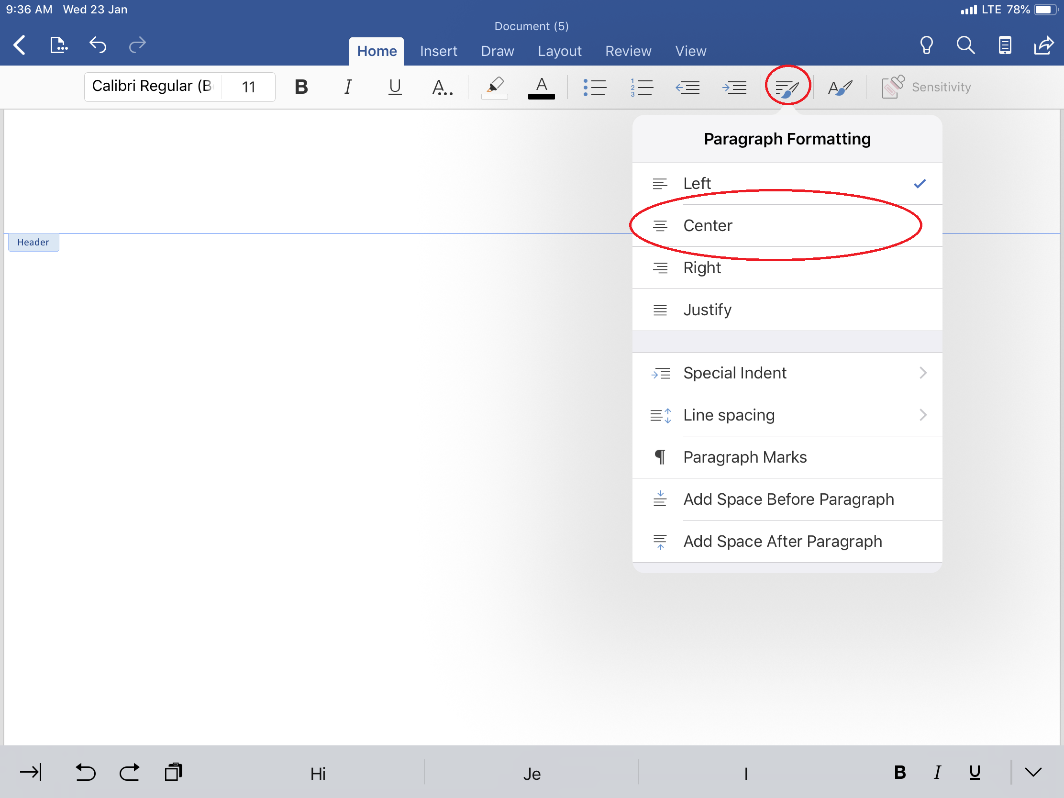Viewport: 1064px width, 798px height.
Task: Tap the numbered list icon
Action: pyautogui.click(x=642, y=87)
